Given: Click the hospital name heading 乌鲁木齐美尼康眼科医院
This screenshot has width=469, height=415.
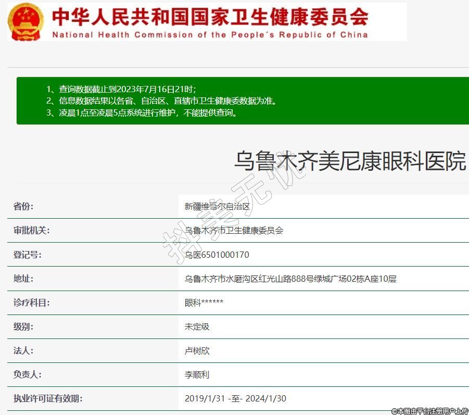Looking at the screenshot, I should 349,161.
